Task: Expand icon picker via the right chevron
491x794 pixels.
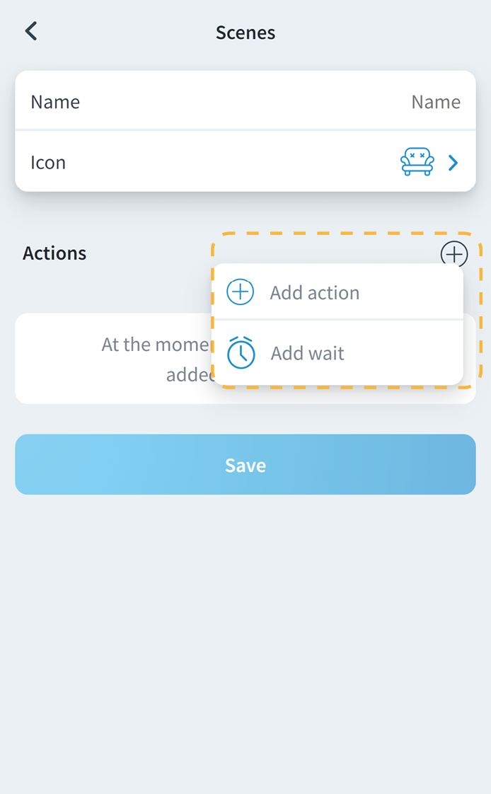Action: [x=454, y=163]
